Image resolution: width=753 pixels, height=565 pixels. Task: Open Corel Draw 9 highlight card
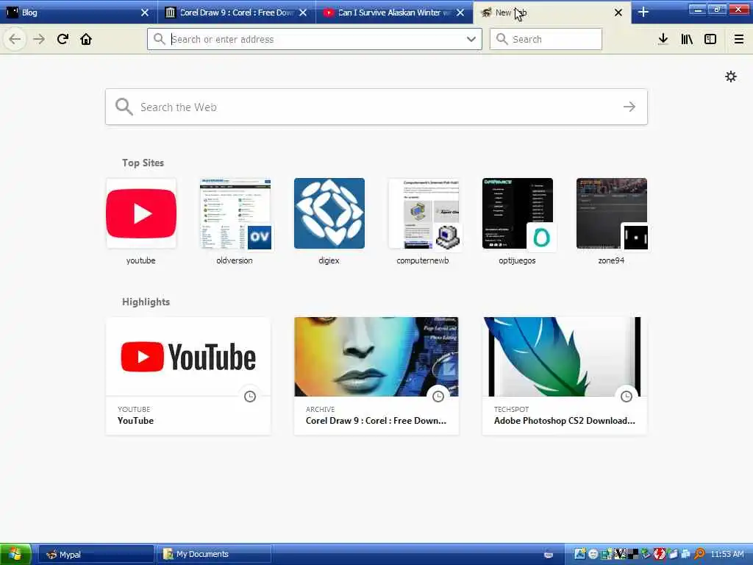coord(376,376)
